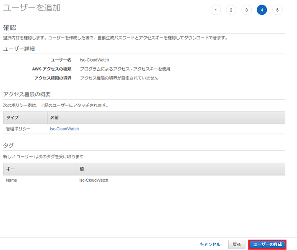Select the ユーザーを追加 page title
Viewport: 297px width, 250px height.
(32, 8)
